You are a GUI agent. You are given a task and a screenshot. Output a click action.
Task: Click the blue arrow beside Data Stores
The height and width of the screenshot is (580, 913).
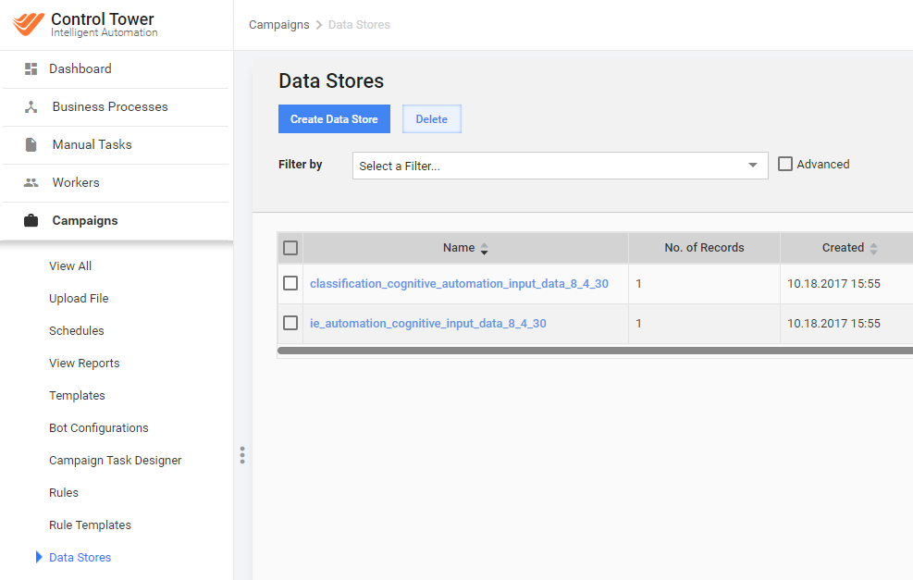click(x=39, y=557)
